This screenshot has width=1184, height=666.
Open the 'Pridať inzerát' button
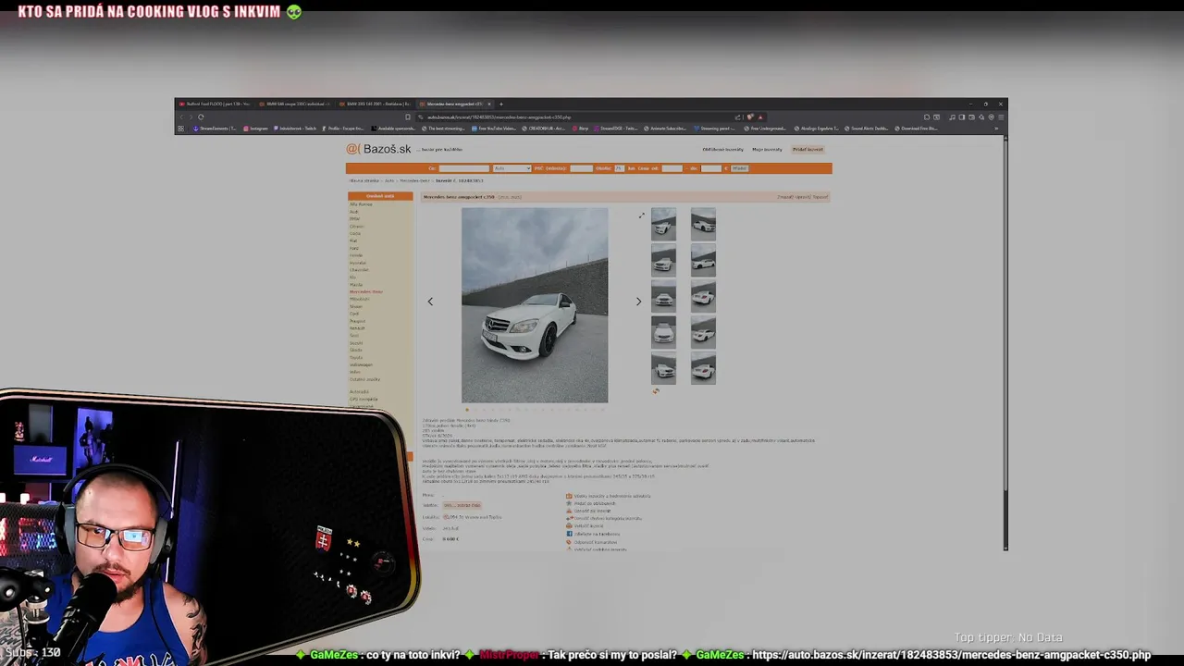pos(808,149)
